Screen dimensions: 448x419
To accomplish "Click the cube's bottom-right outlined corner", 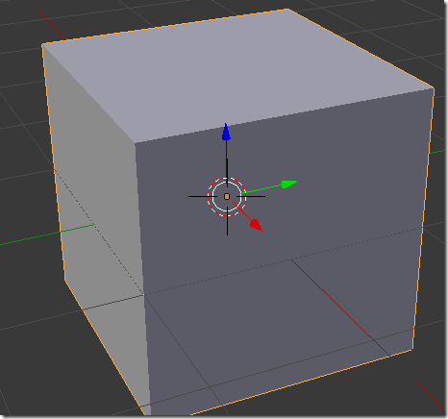I will pyautogui.click(x=412, y=349).
